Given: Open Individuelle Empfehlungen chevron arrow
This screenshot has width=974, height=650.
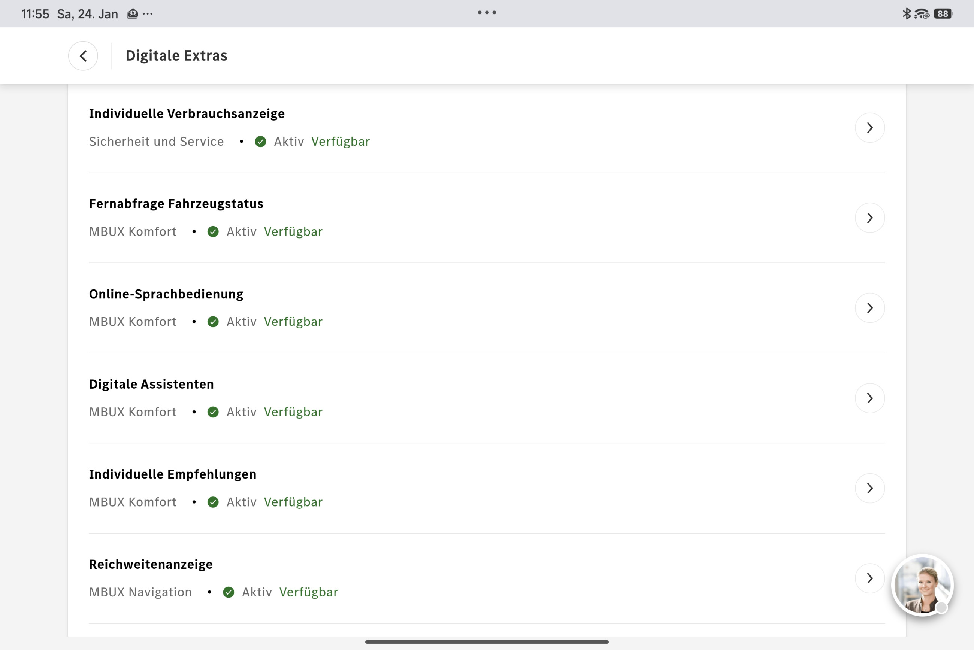Looking at the screenshot, I should (x=869, y=488).
